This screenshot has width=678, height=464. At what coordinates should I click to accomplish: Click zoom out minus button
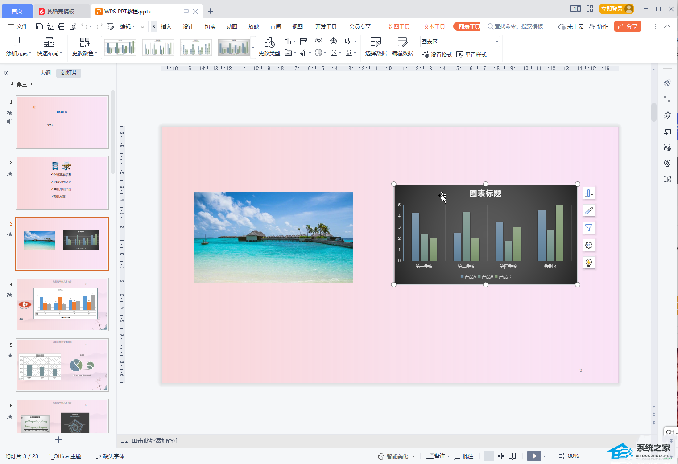(x=591, y=456)
